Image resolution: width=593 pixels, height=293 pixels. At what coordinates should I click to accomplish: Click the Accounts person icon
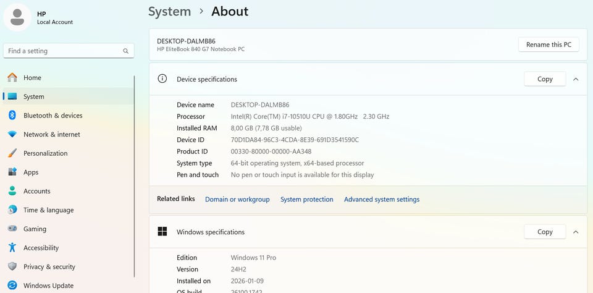pyautogui.click(x=12, y=191)
